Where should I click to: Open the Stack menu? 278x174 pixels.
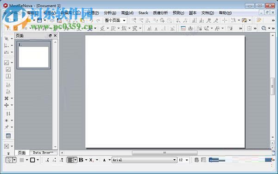[143, 13]
